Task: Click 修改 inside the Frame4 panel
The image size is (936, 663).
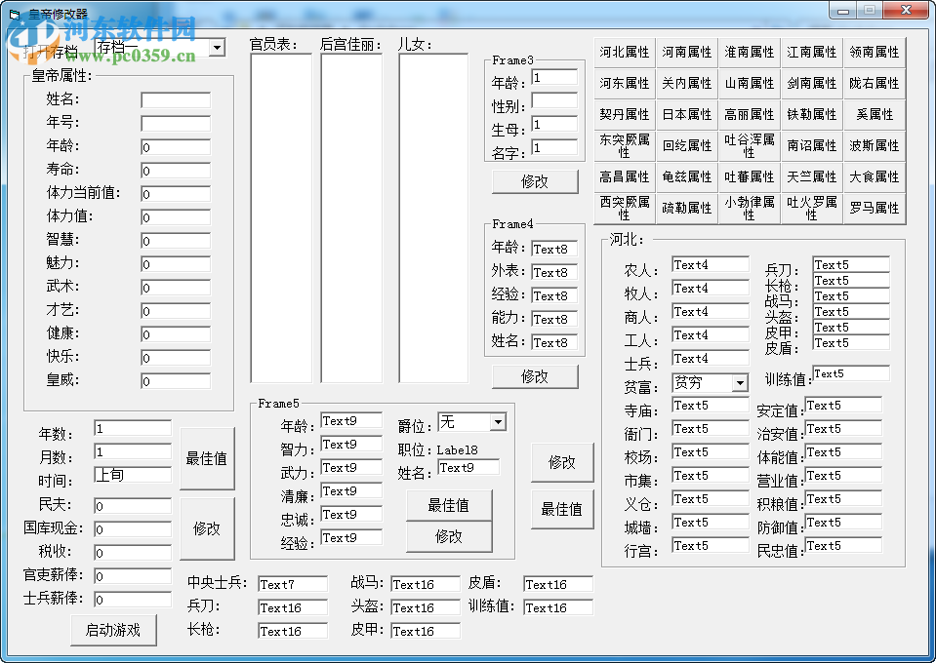Action: click(x=535, y=375)
